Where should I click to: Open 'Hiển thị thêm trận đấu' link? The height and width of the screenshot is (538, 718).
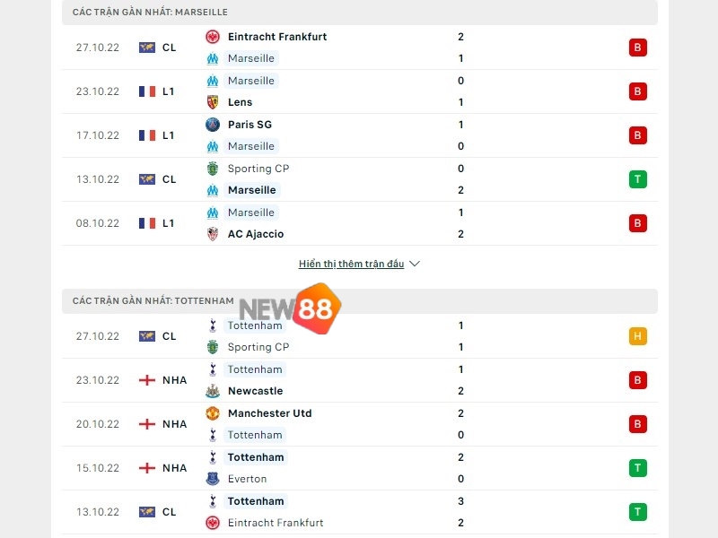(350, 264)
